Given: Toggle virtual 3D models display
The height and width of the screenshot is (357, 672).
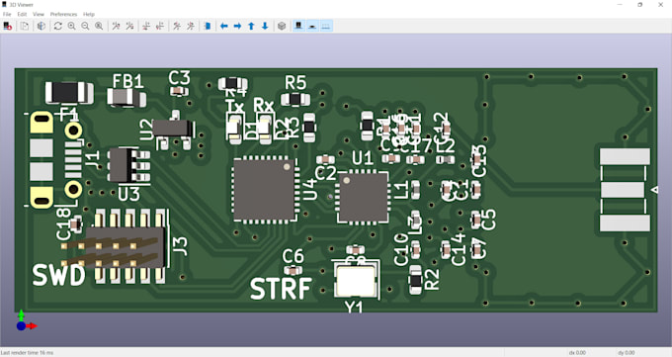Looking at the screenshot, I should coord(326,26).
